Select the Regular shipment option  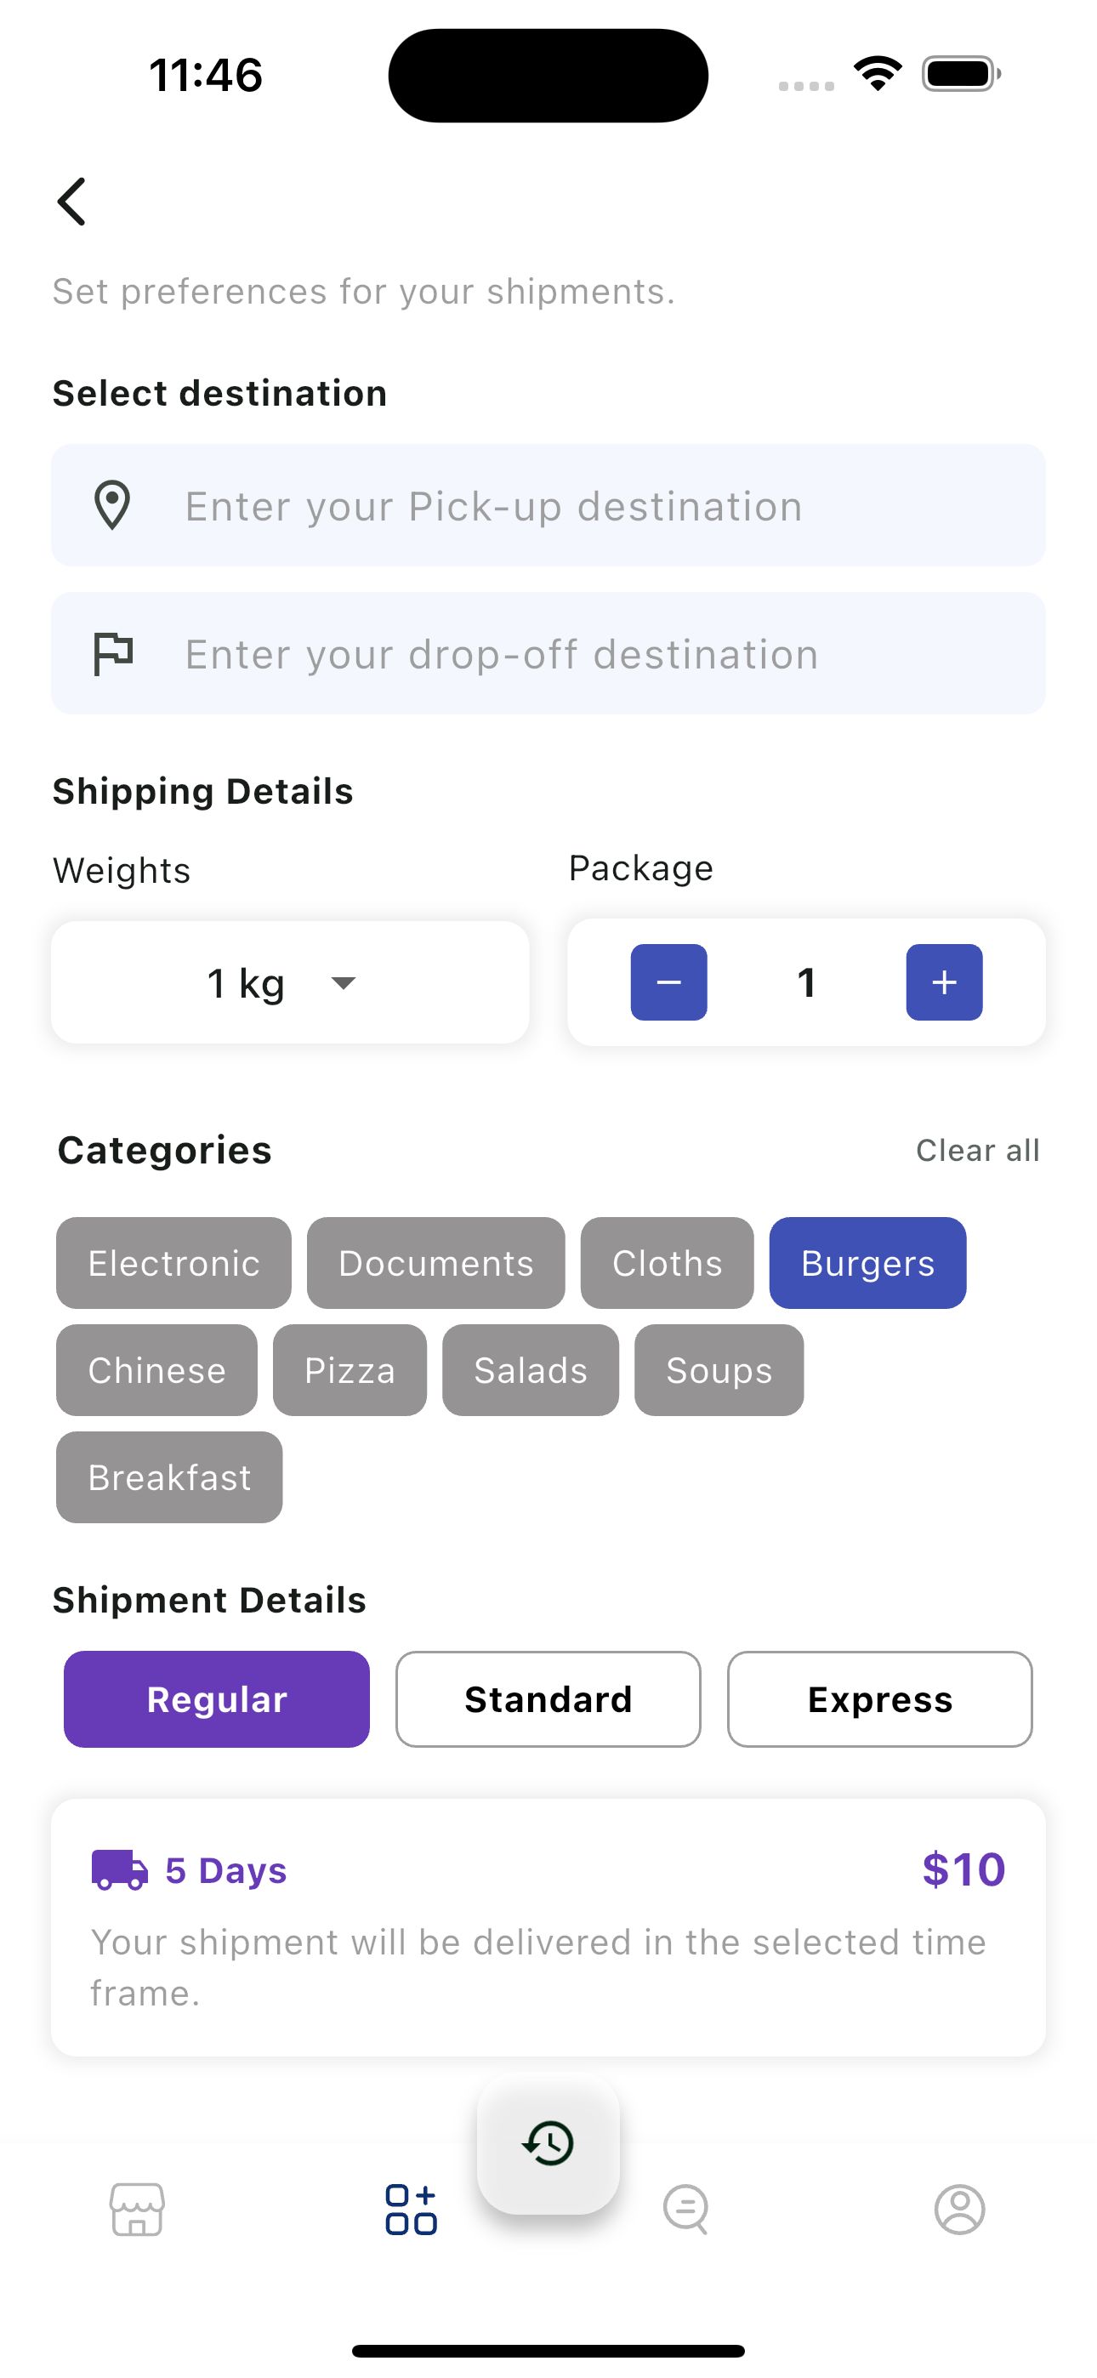point(217,1698)
